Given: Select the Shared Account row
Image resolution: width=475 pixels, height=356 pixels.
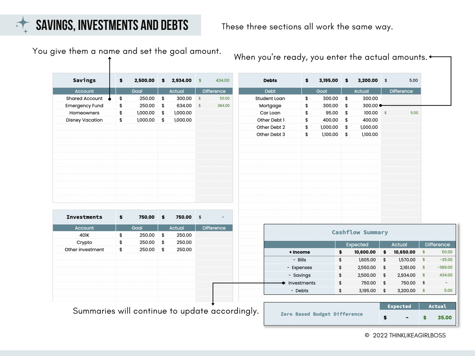Looking at the screenshot, I should [84, 98].
